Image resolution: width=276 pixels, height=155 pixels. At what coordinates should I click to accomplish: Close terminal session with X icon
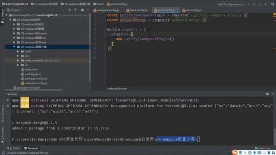click(x=8, y=106)
